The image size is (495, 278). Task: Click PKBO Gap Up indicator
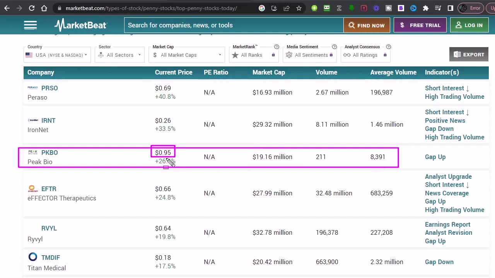tap(435, 157)
